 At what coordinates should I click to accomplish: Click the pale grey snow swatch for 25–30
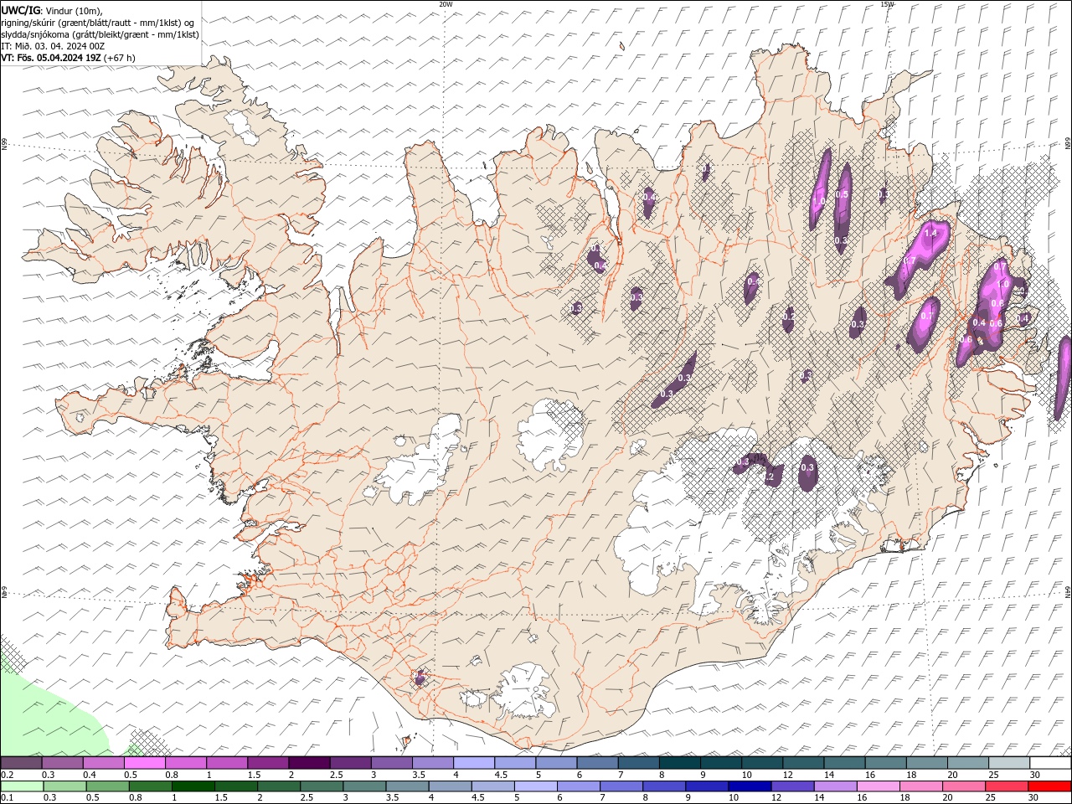(x=1009, y=763)
